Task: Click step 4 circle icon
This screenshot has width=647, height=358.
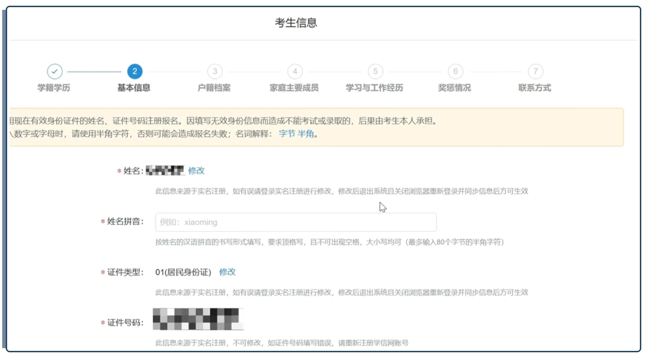Action: point(295,71)
